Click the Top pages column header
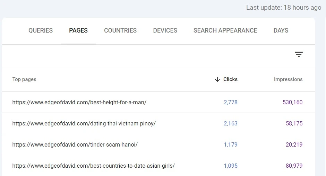The image size is (326, 176). [x=24, y=79]
